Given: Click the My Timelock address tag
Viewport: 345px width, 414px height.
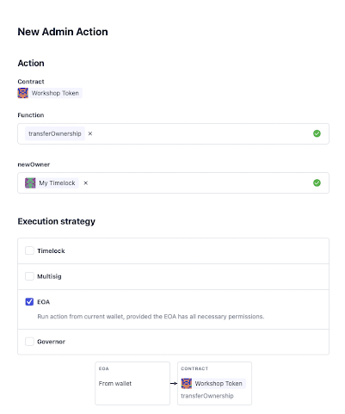Looking at the screenshot, I should 52,183.
